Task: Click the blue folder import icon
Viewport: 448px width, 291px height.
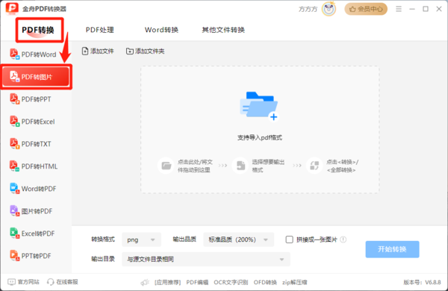Action: click(259, 106)
